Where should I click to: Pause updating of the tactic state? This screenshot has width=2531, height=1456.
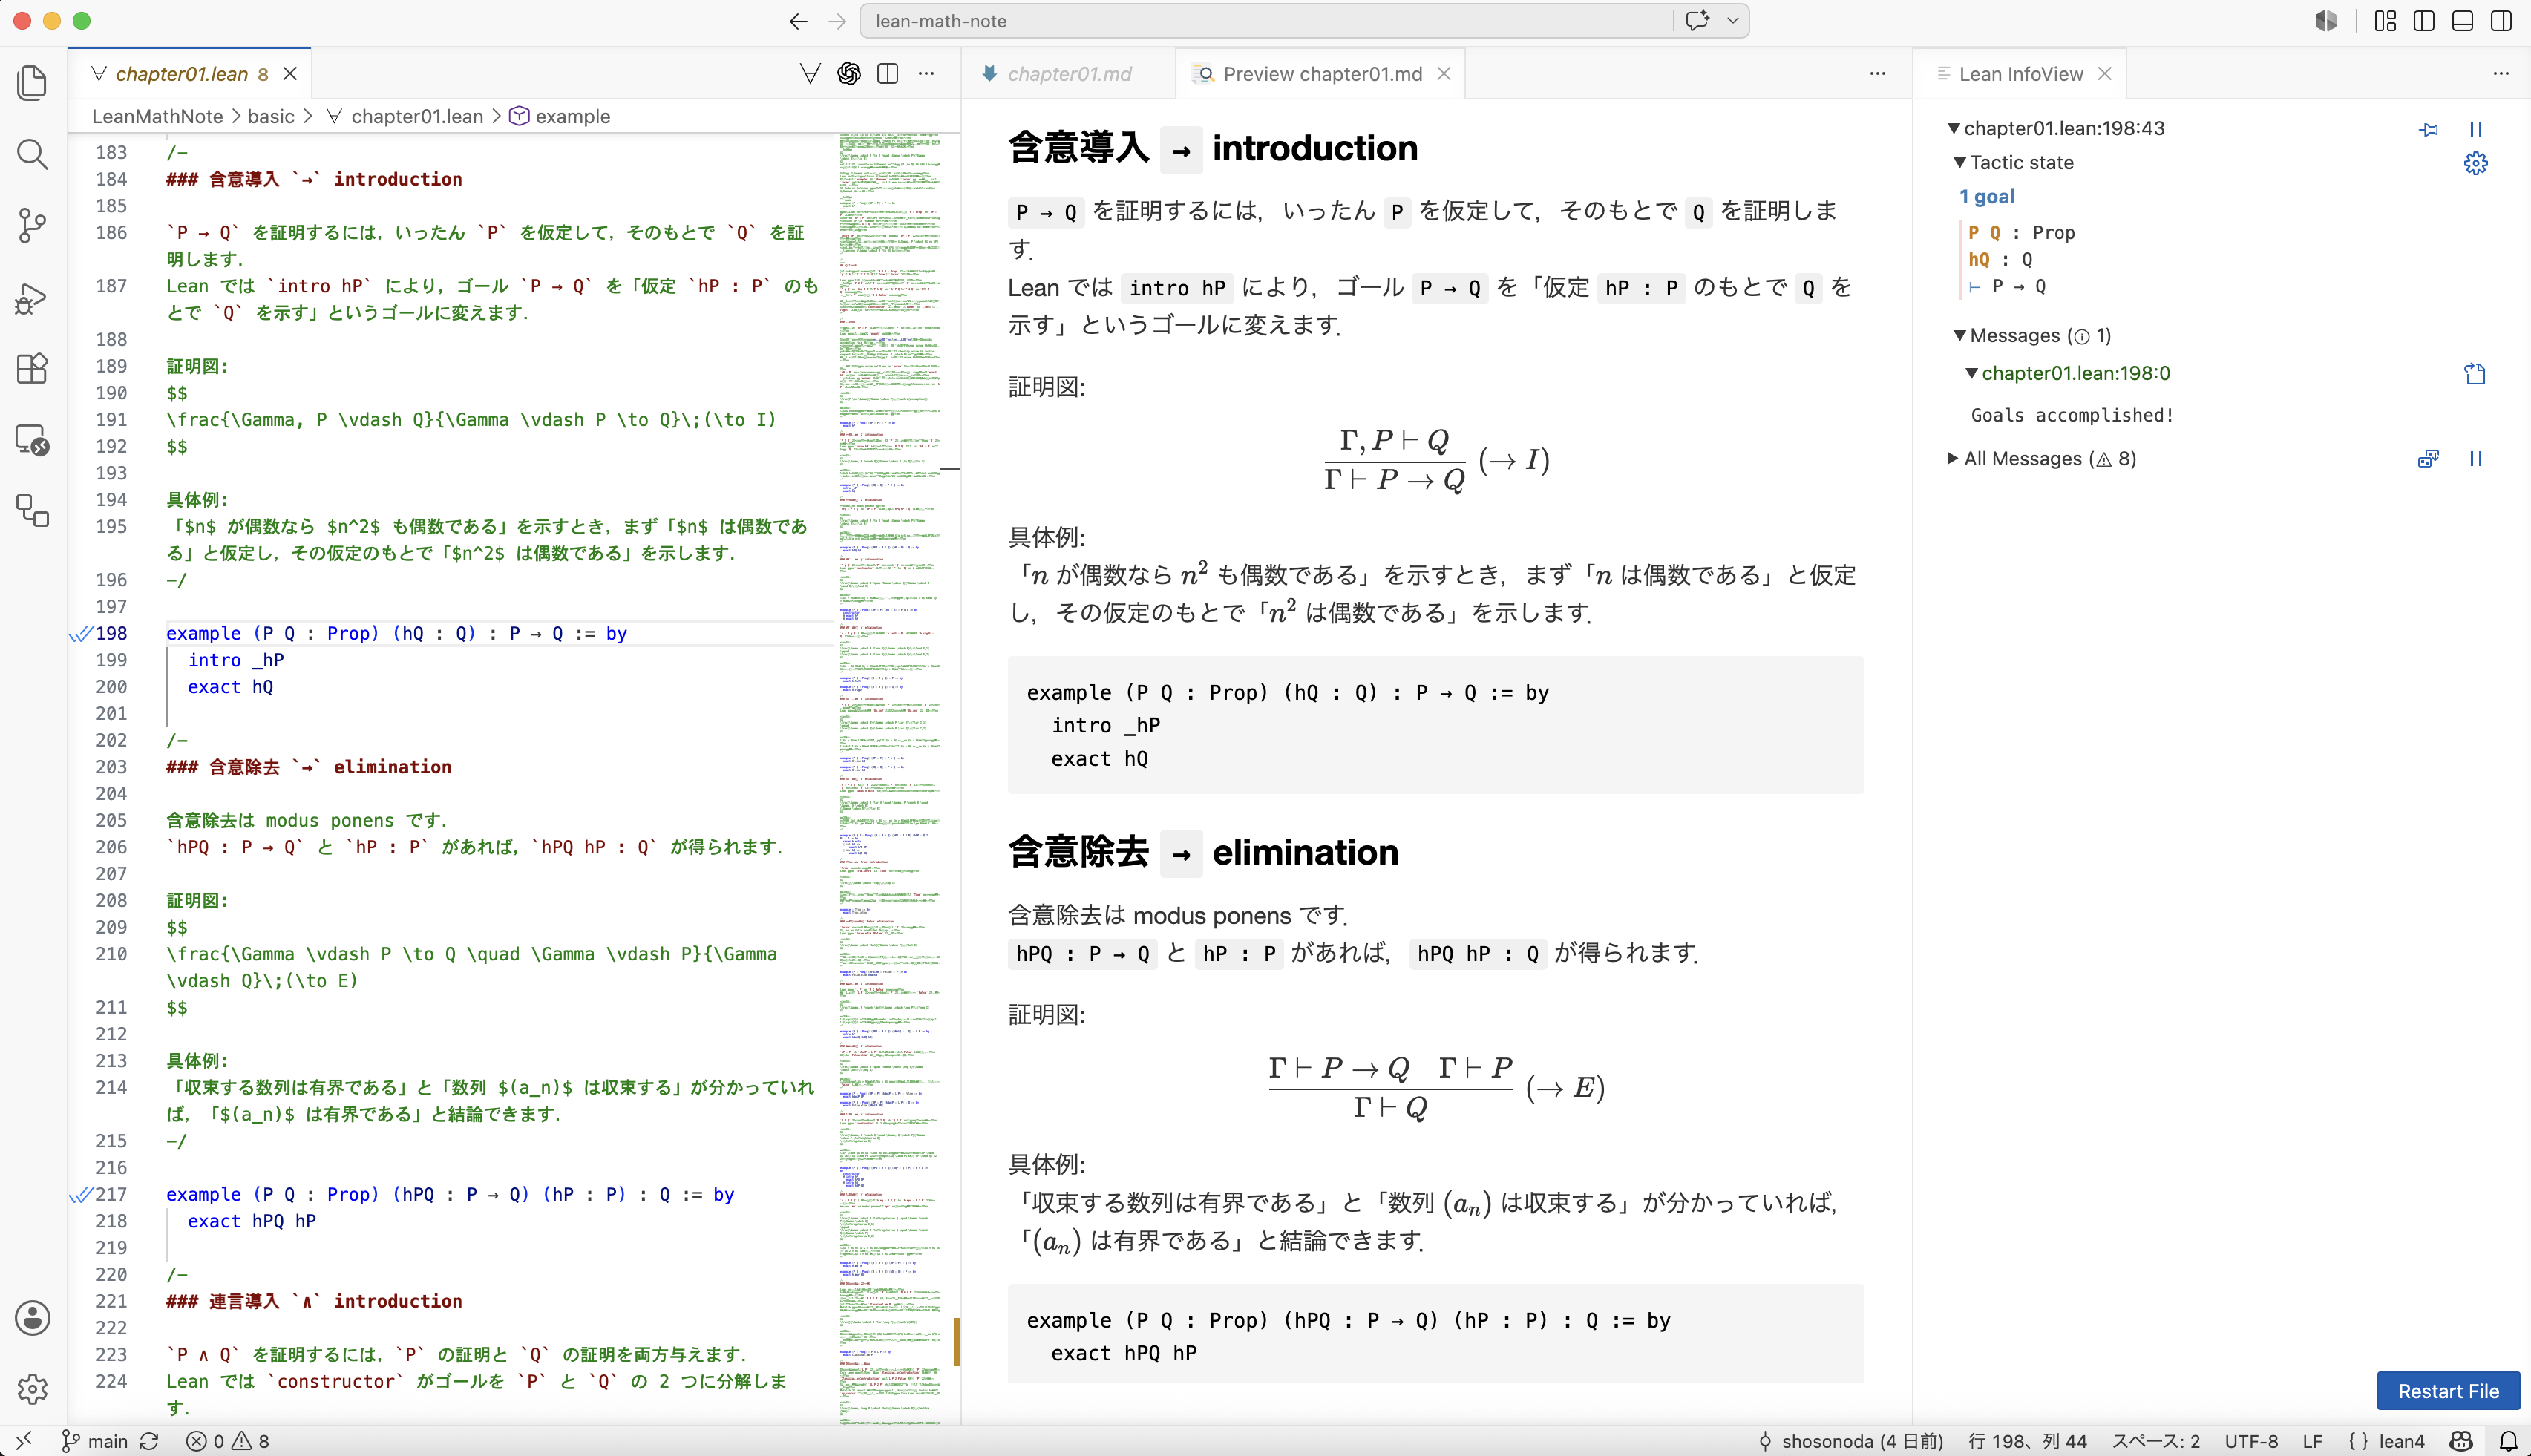(x=2475, y=129)
